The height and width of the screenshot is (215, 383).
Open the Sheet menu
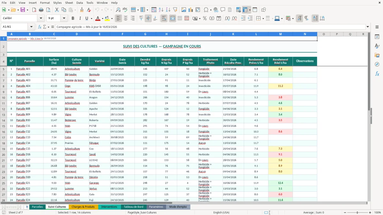pos(69,3)
